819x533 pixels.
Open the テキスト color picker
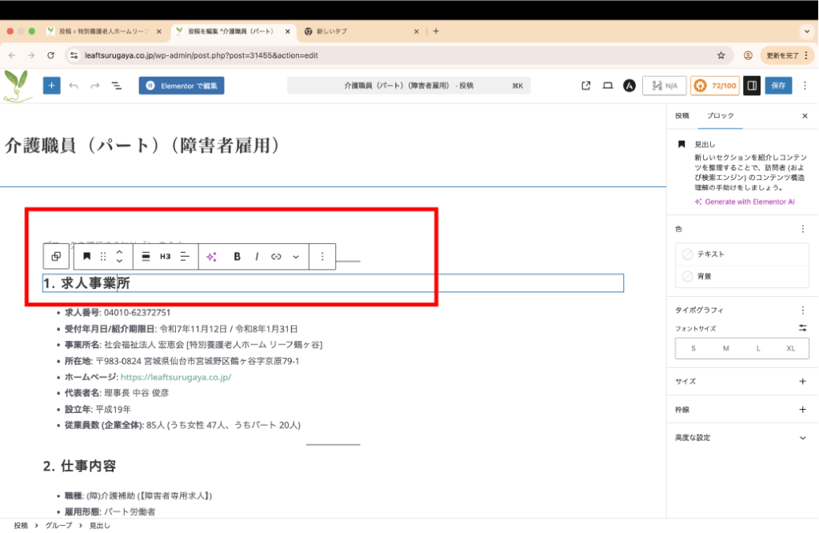click(742, 254)
